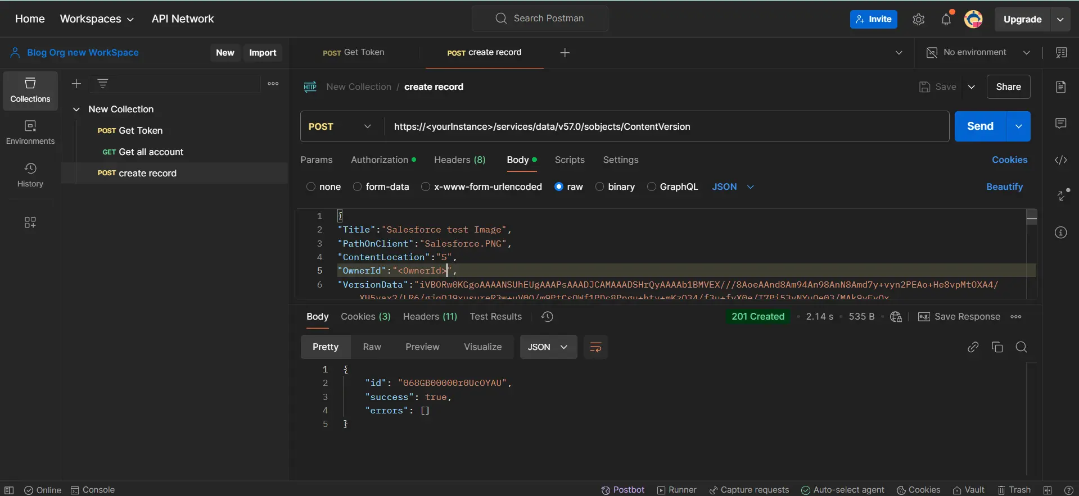Click the blue Send button

[980, 126]
